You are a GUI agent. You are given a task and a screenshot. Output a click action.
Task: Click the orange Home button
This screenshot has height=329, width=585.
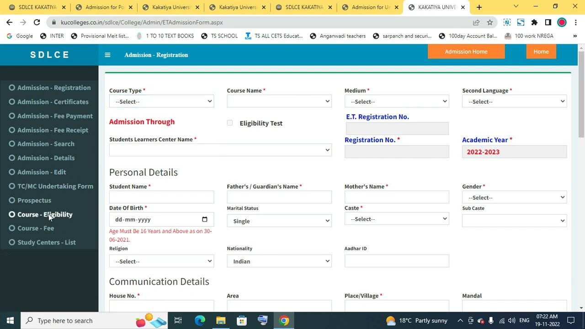[541, 52]
